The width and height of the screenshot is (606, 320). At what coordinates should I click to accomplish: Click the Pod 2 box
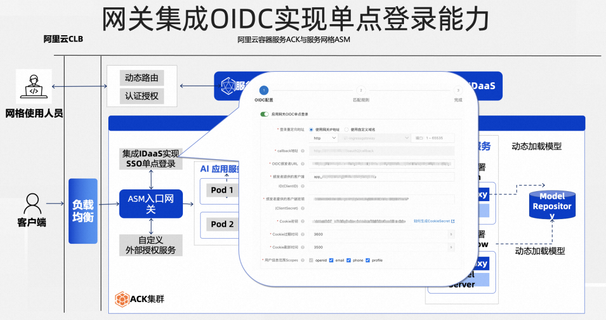click(222, 224)
